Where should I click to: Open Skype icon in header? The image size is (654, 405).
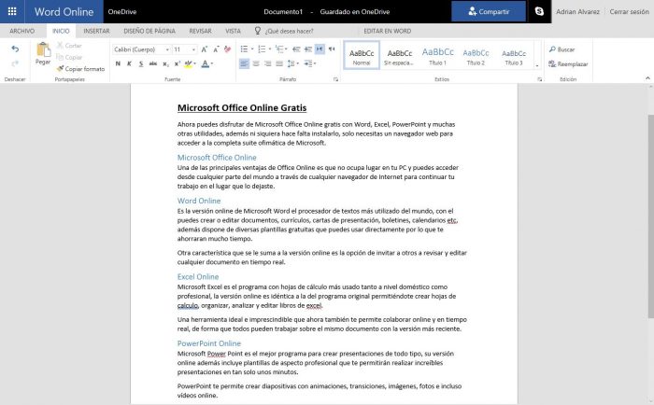(539, 11)
